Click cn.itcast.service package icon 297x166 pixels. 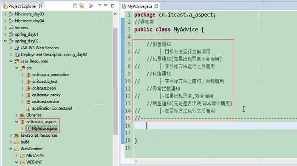(28, 101)
